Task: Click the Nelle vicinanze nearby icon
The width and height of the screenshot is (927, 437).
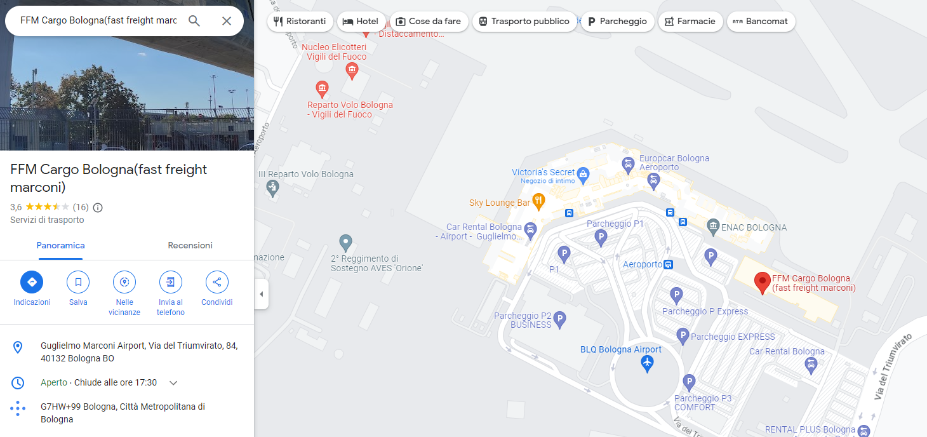Action: [x=124, y=282]
